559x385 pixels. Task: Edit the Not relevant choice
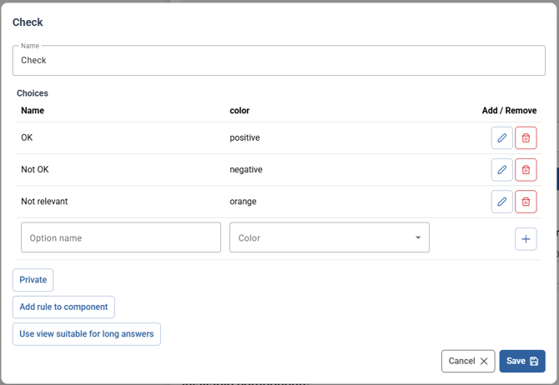point(501,202)
